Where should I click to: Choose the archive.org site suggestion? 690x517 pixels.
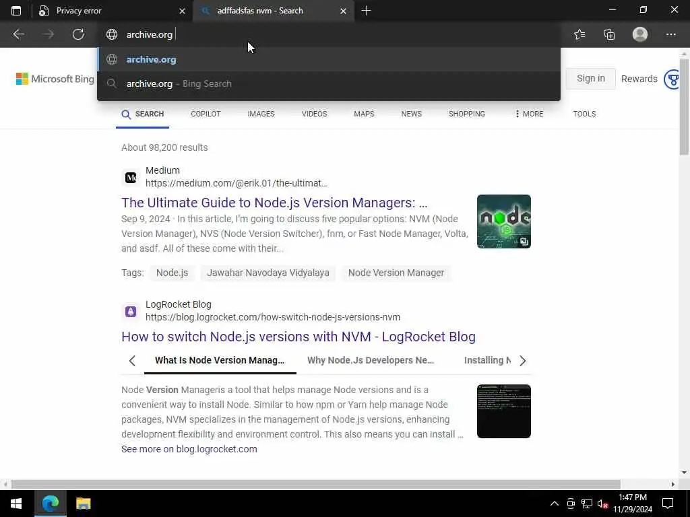click(x=329, y=59)
